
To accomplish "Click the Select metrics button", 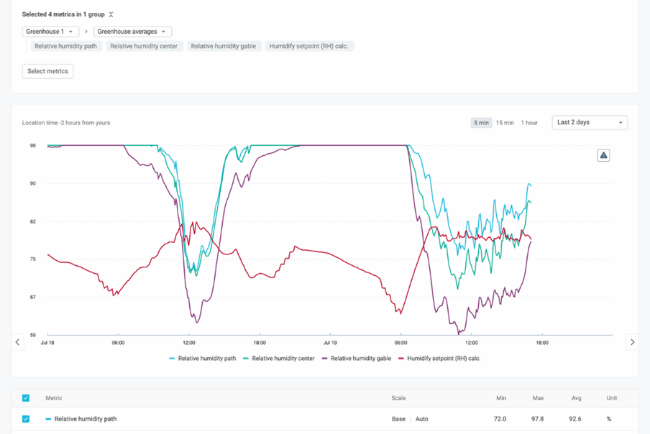I will tap(47, 71).
